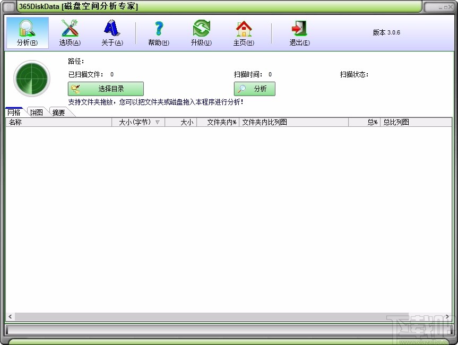This screenshot has height=345, width=458.
Task: Exit the program via the 退出 door icon
Action: (298, 32)
